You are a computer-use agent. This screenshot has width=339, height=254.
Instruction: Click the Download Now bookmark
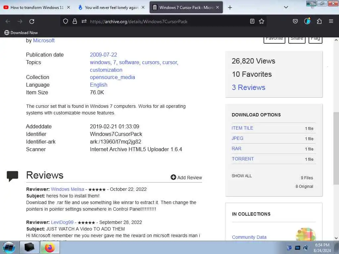pyautogui.click(x=21, y=33)
